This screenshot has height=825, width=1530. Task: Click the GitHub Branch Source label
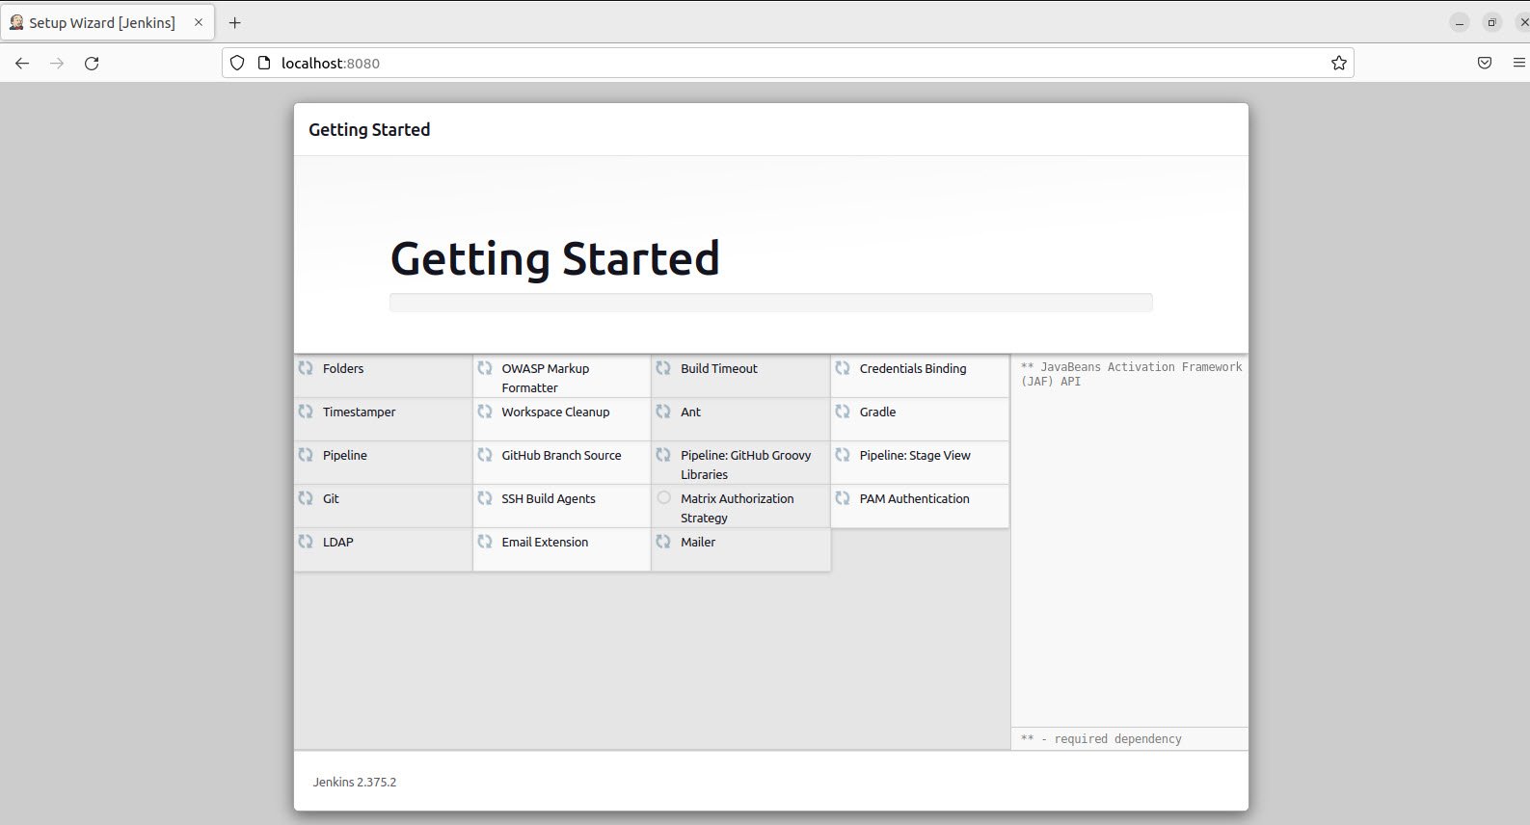point(561,456)
